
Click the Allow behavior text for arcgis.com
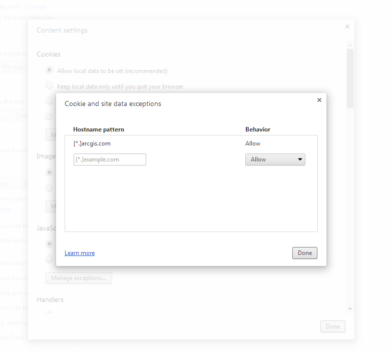(253, 143)
